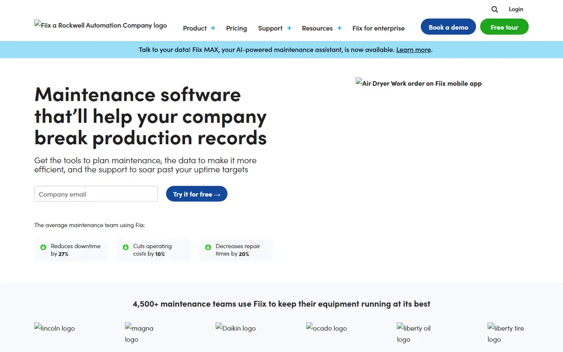This screenshot has width=563, height=352.
Task: Click the Free tour button
Action: 504,27
